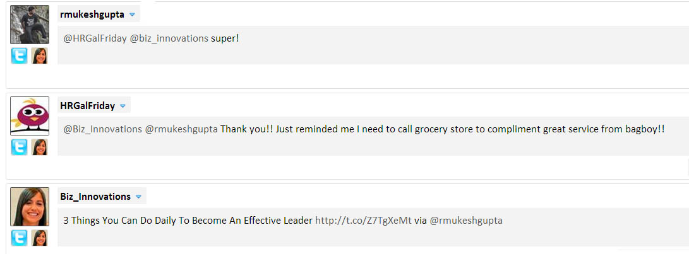Click Twitter icon under Biz_Innovations avatar

point(19,238)
